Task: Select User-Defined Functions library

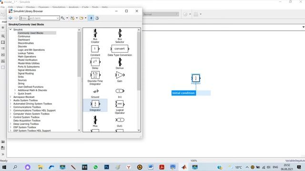Action: click(x=30, y=87)
